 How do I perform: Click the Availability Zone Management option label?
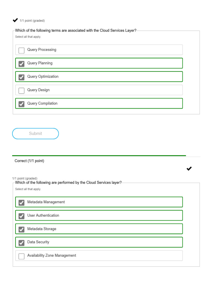(x=52, y=256)
